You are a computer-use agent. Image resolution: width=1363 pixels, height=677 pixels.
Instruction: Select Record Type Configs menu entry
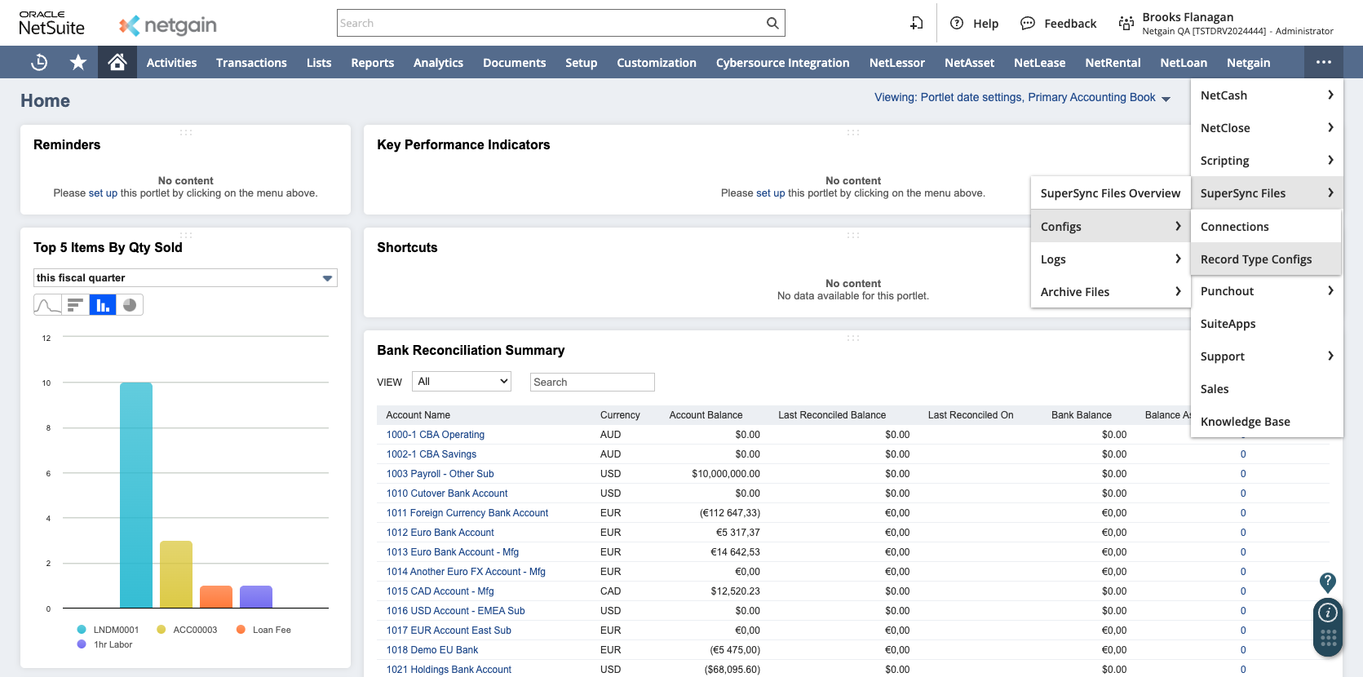coord(1256,259)
